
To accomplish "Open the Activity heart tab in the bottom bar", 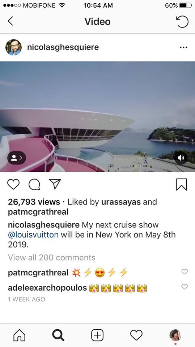I will (136, 335).
